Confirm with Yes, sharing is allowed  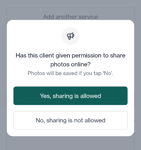point(70,96)
